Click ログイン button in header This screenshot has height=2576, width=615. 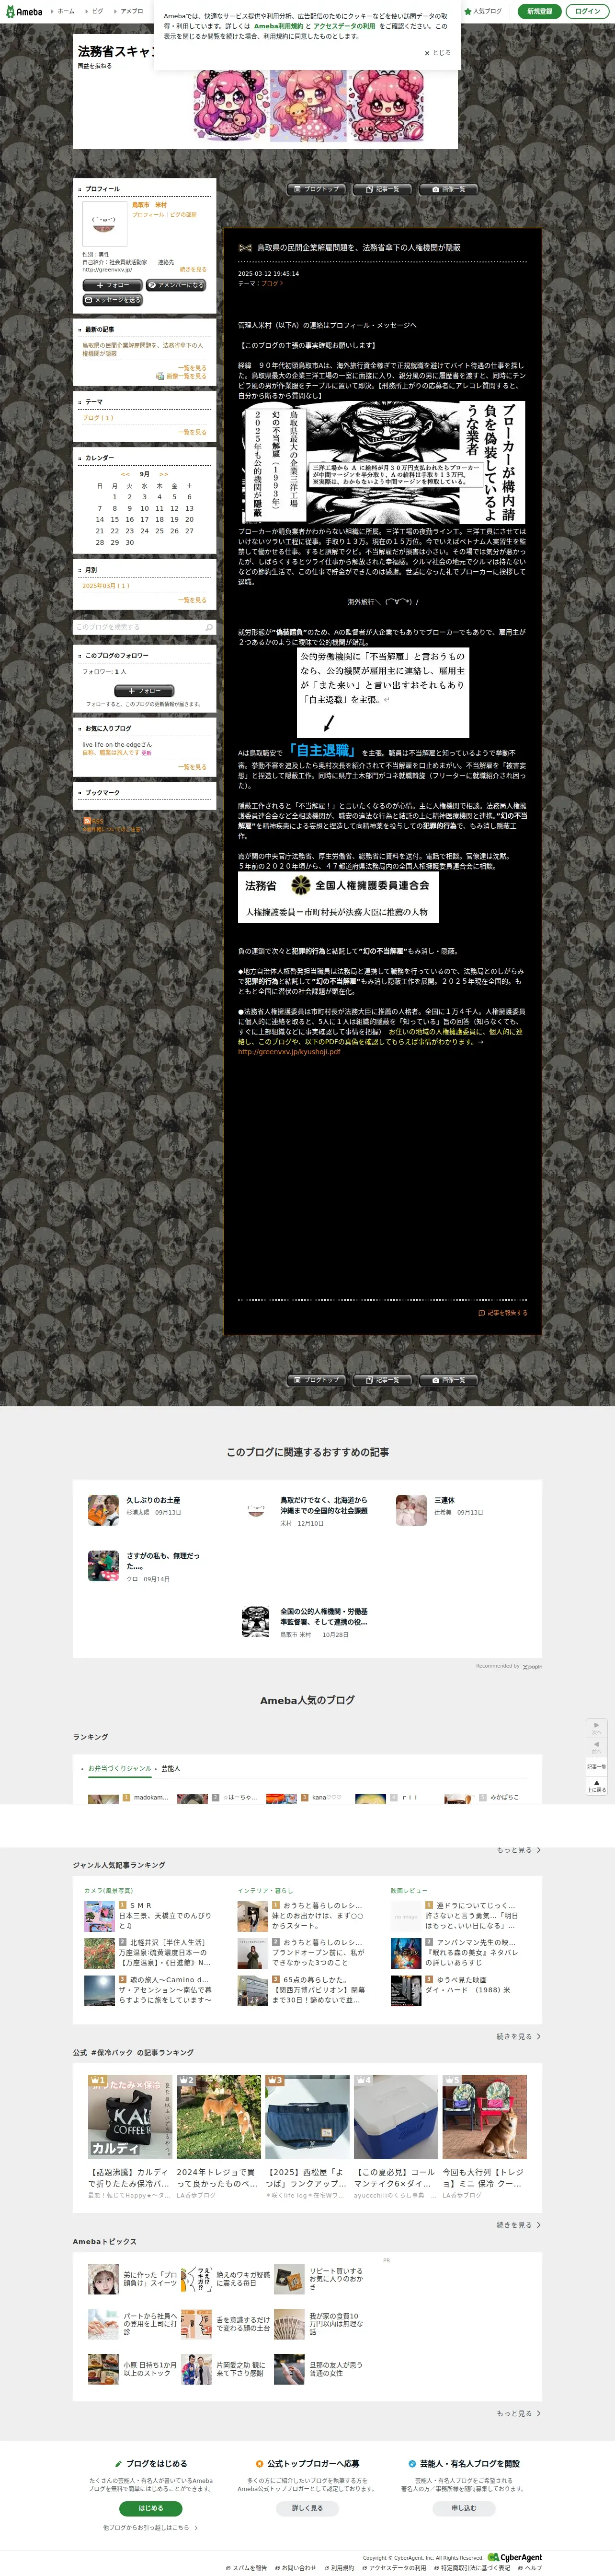click(x=588, y=11)
